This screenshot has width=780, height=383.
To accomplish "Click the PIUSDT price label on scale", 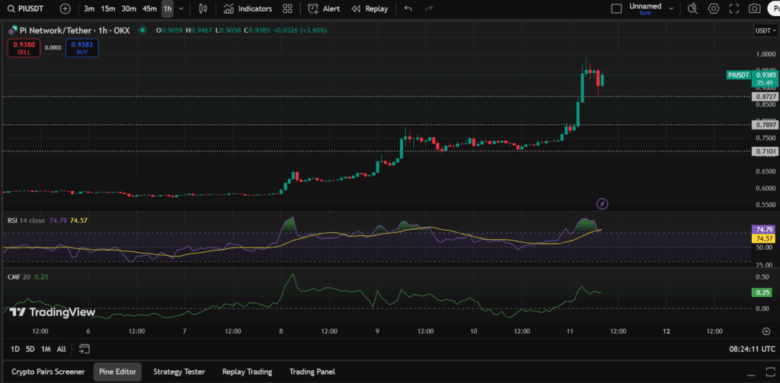I will tap(738, 75).
